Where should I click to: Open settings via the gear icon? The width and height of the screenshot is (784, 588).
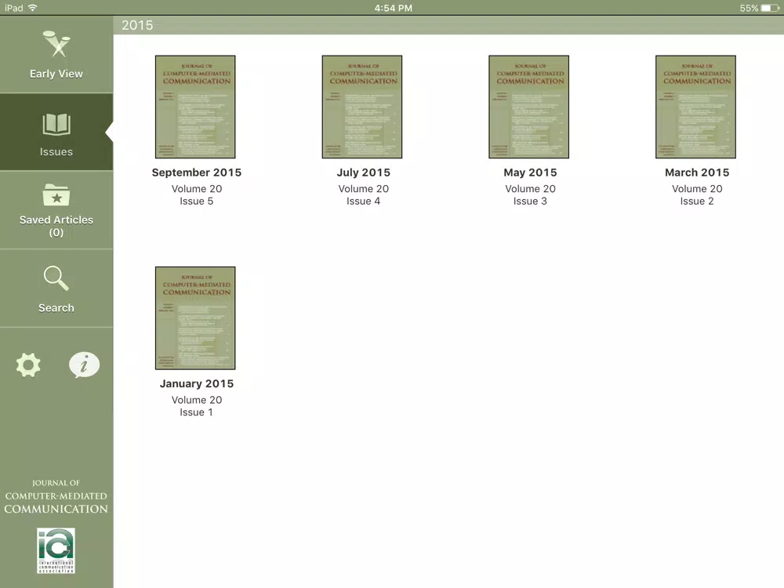pos(28,365)
